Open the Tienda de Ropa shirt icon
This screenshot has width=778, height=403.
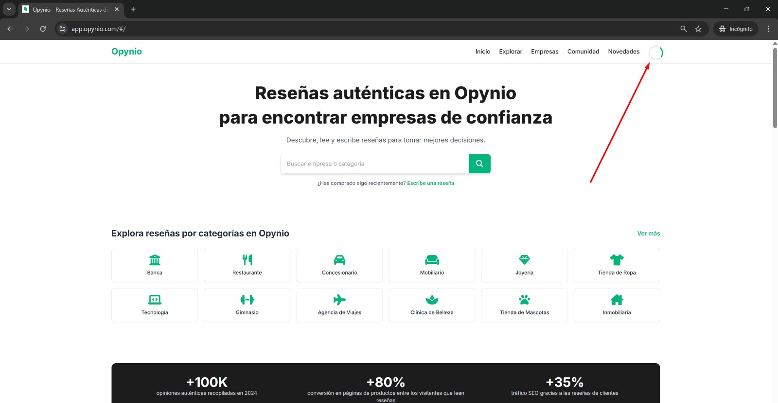pyautogui.click(x=617, y=260)
